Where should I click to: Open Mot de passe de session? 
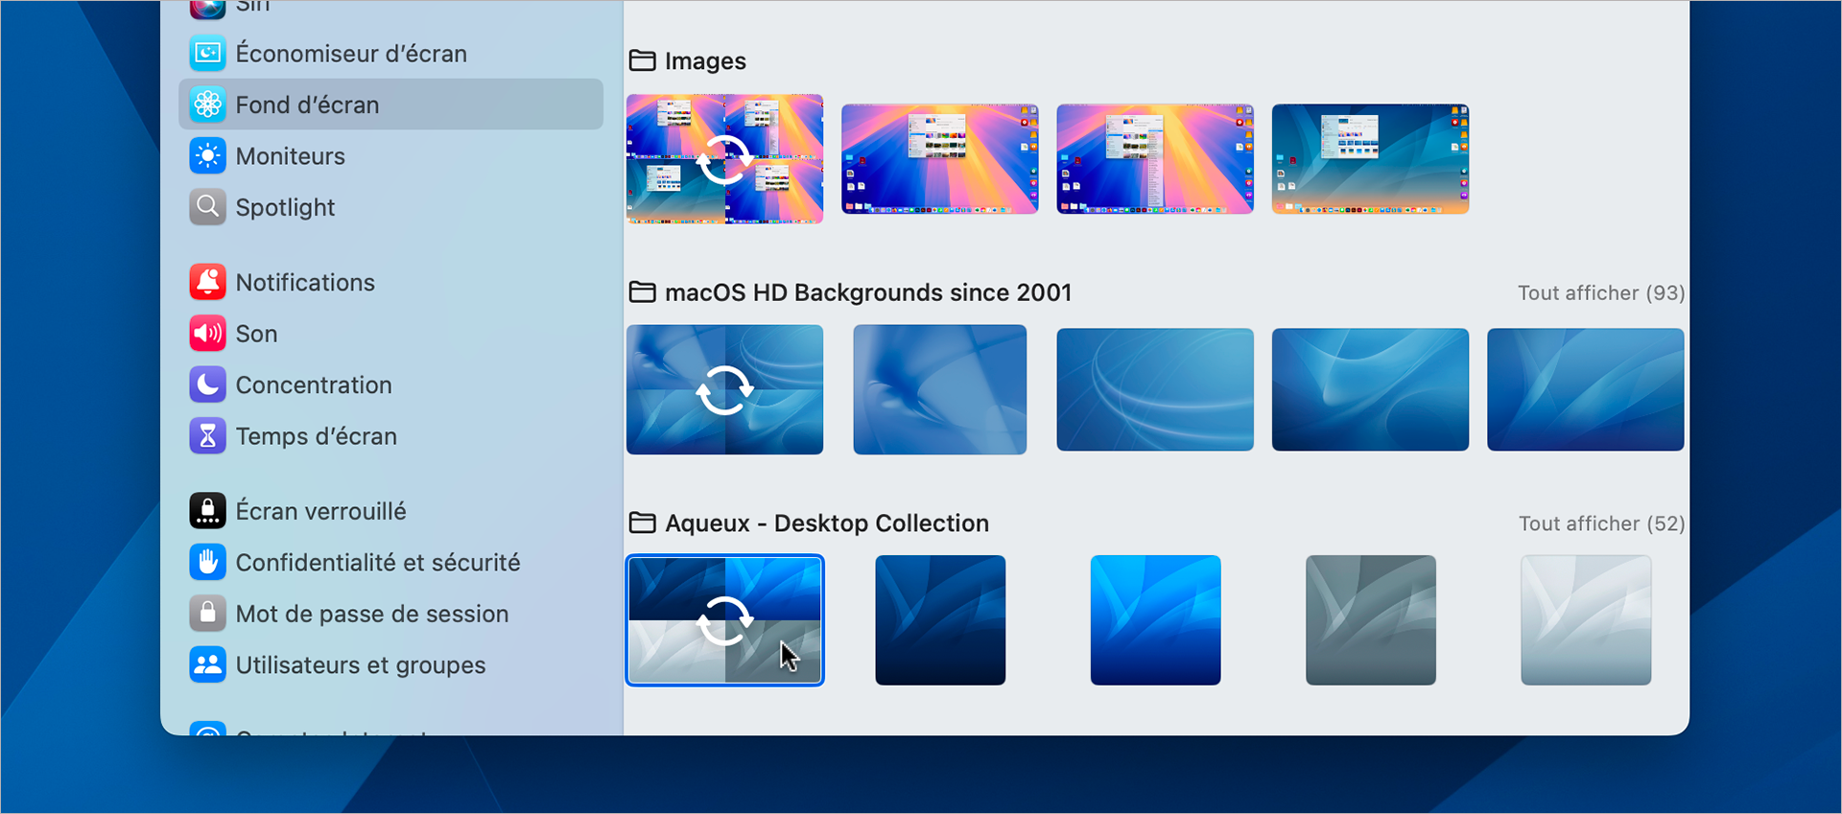coord(371,614)
